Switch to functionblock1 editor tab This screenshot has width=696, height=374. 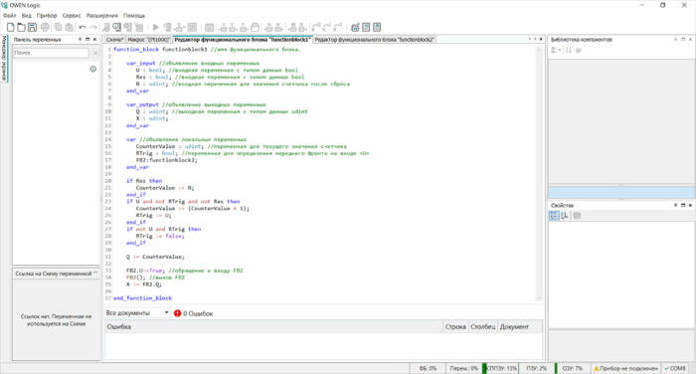click(243, 40)
